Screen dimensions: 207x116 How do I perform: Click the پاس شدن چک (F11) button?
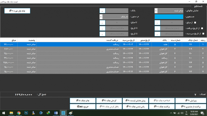click(135, 106)
